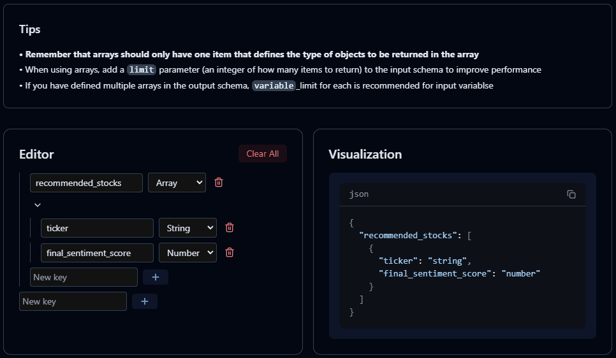Click the highlighted variable code tag in Tips

274,85
